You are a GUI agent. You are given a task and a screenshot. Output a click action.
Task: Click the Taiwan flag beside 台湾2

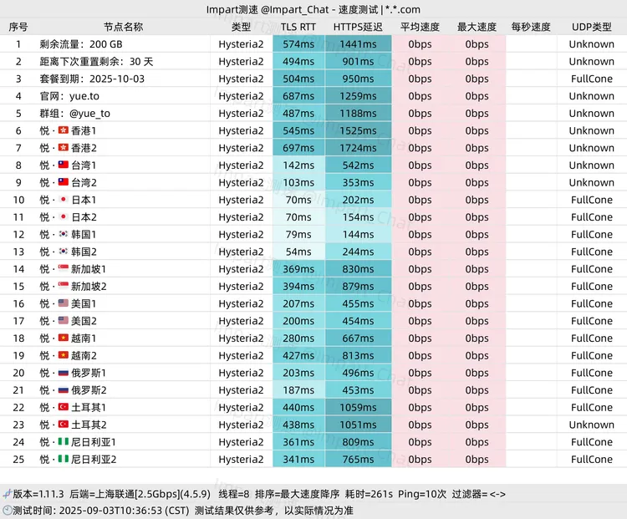pos(64,183)
